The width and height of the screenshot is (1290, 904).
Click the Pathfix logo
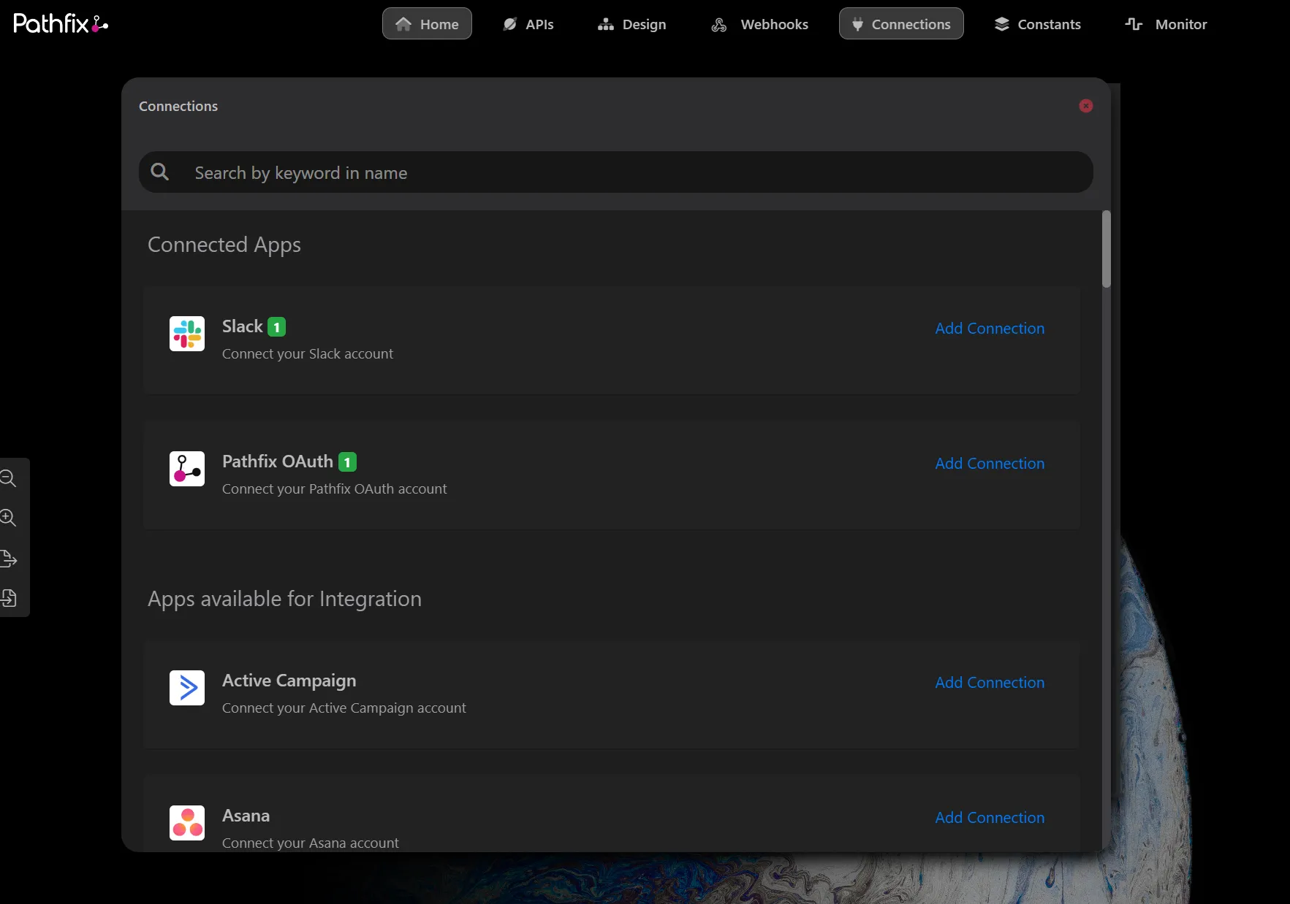tap(61, 23)
